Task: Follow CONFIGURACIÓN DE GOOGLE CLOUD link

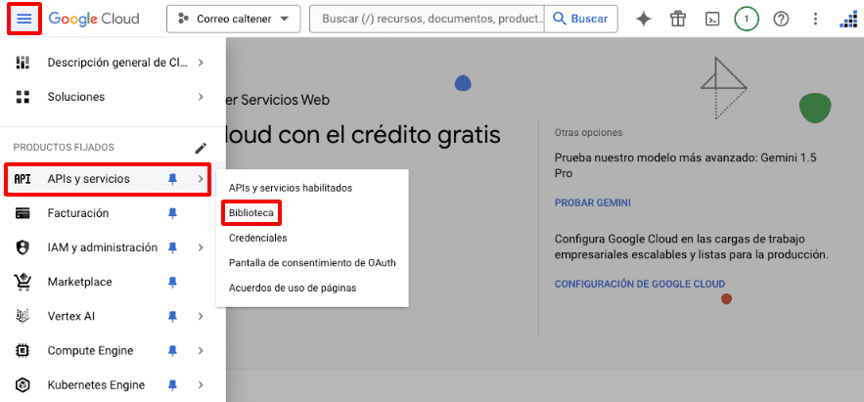Action: (x=640, y=285)
